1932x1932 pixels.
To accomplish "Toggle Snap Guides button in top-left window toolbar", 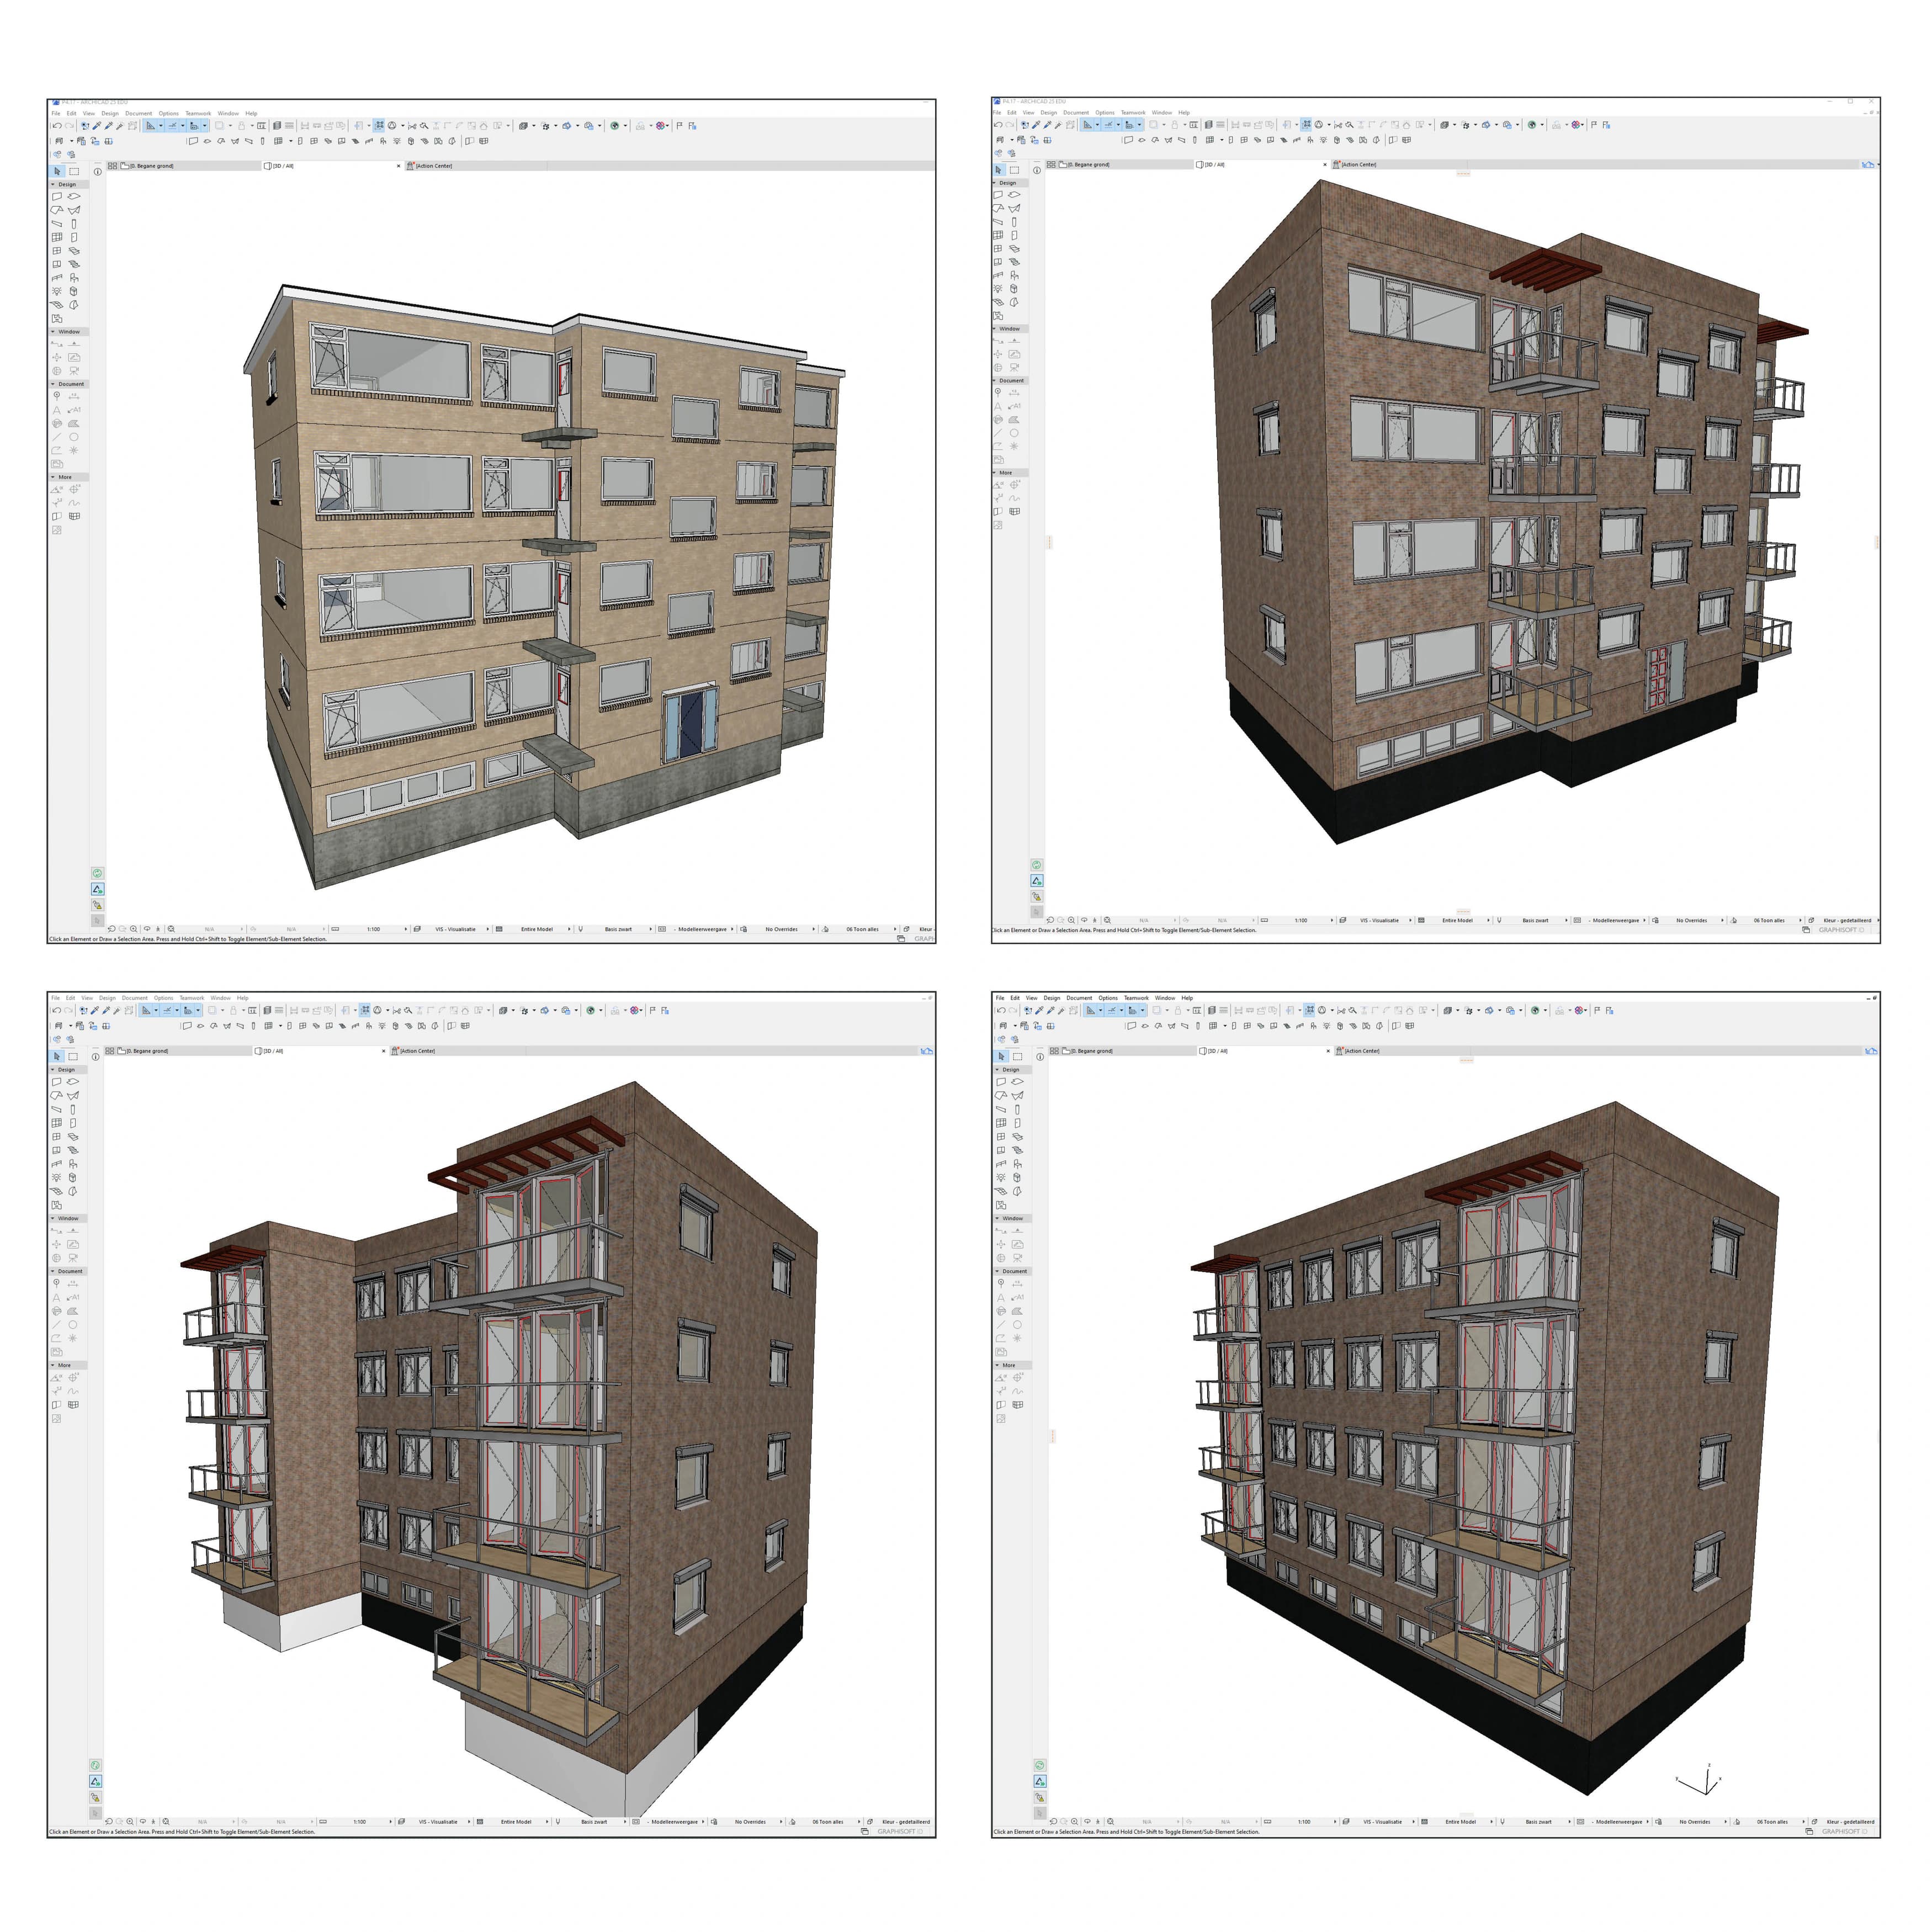I will click(x=172, y=126).
